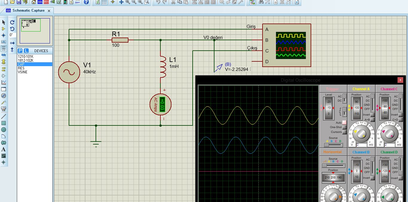Select CAP in the devices list
408x202 pixels.
coord(35,64)
